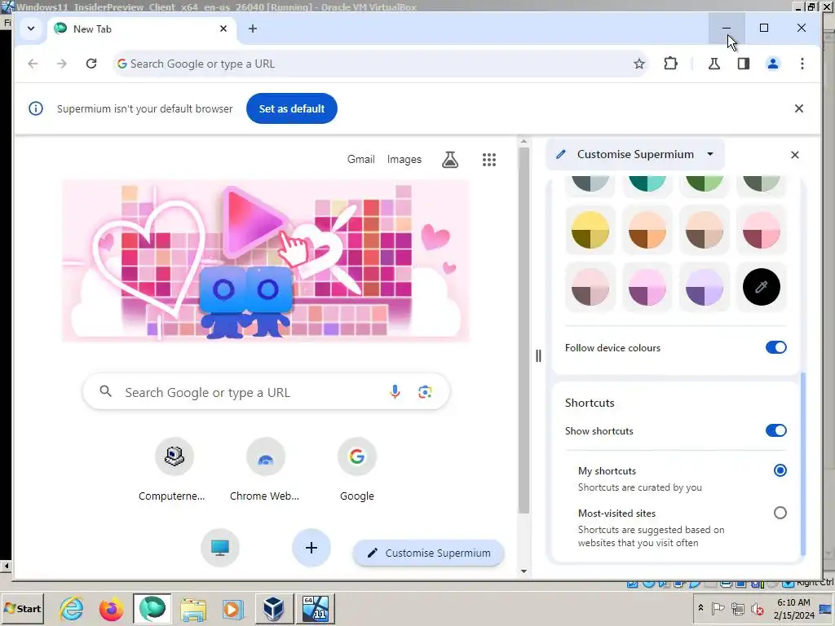Go back with the browser back arrow
Screen dimensions: 835x626
pyautogui.click(x=33, y=64)
